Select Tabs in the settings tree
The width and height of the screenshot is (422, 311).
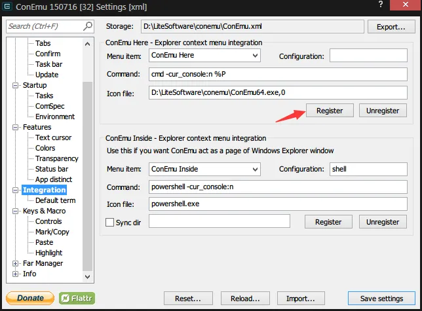point(43,43)
